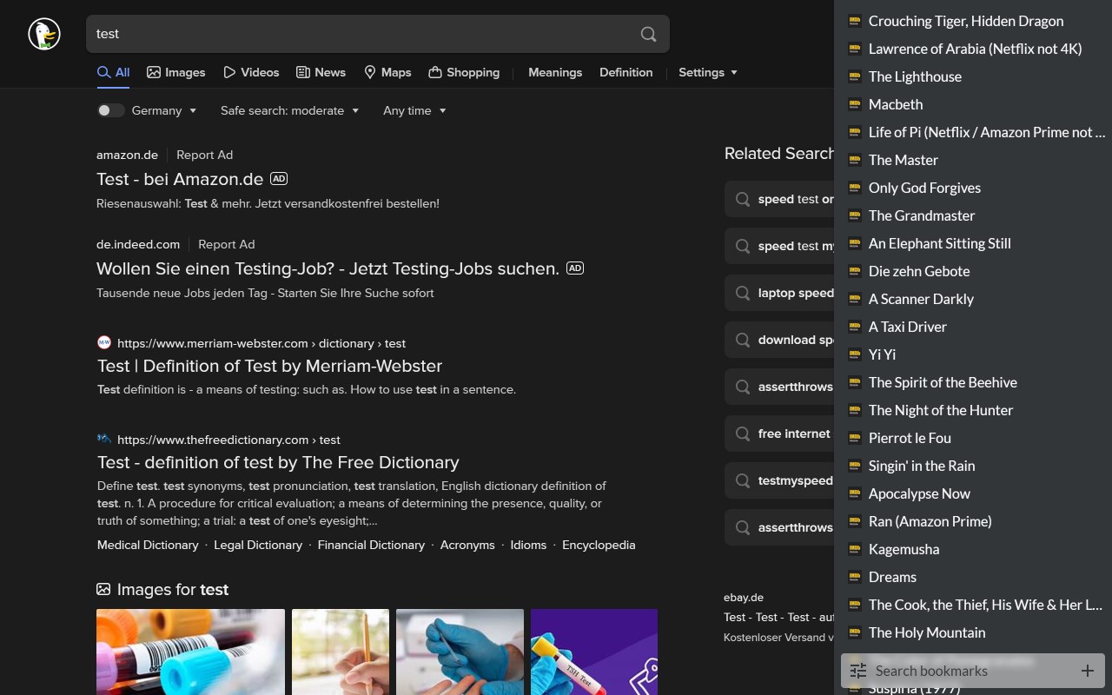Click the Merriam-Webster favicon in results
Viewport: 1112px width, 695px height.
click(104, 342)
